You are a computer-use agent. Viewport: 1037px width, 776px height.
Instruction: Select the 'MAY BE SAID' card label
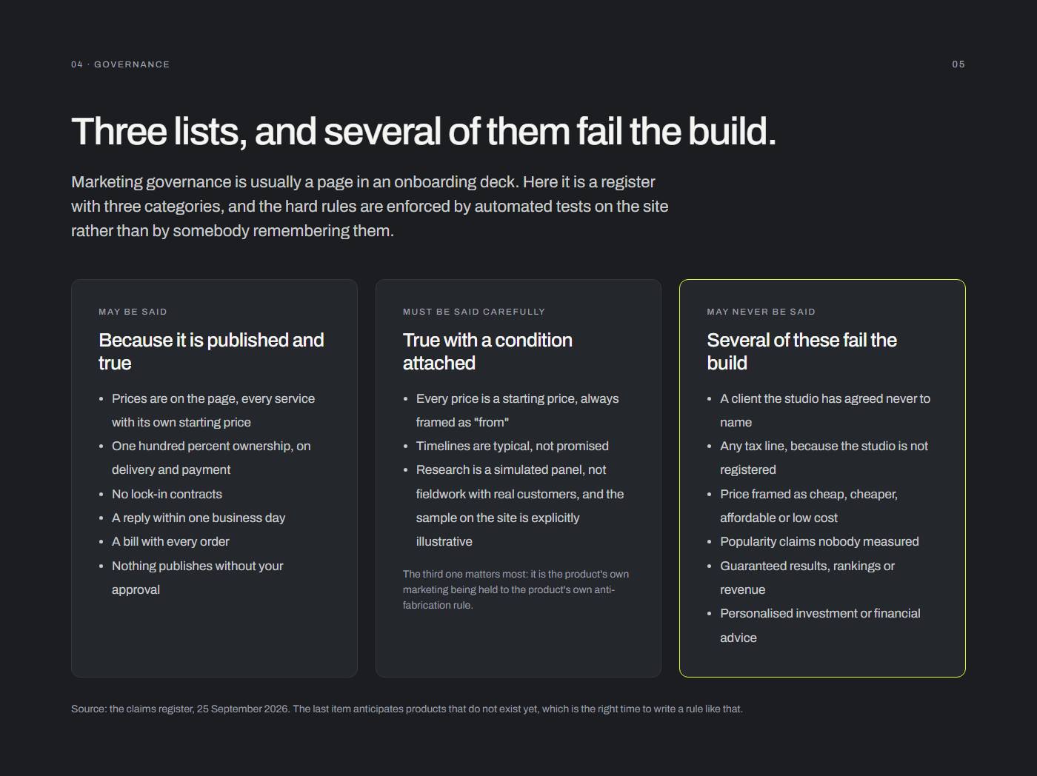(x=133, y=312)
